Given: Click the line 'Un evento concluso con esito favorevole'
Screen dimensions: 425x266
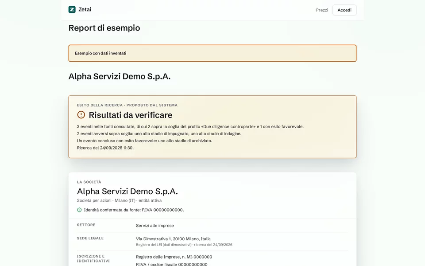Looking at the screenshot, I should tap(144, 141).
